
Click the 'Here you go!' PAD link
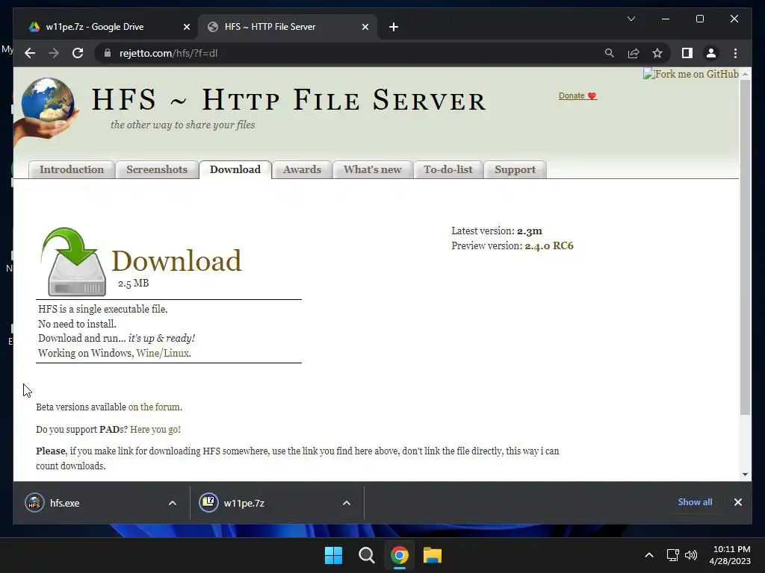coord(155,429)
